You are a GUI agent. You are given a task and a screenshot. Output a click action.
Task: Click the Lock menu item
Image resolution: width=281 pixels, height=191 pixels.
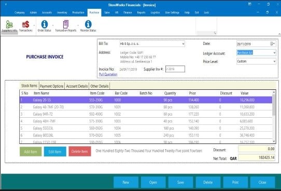(206, 12)
